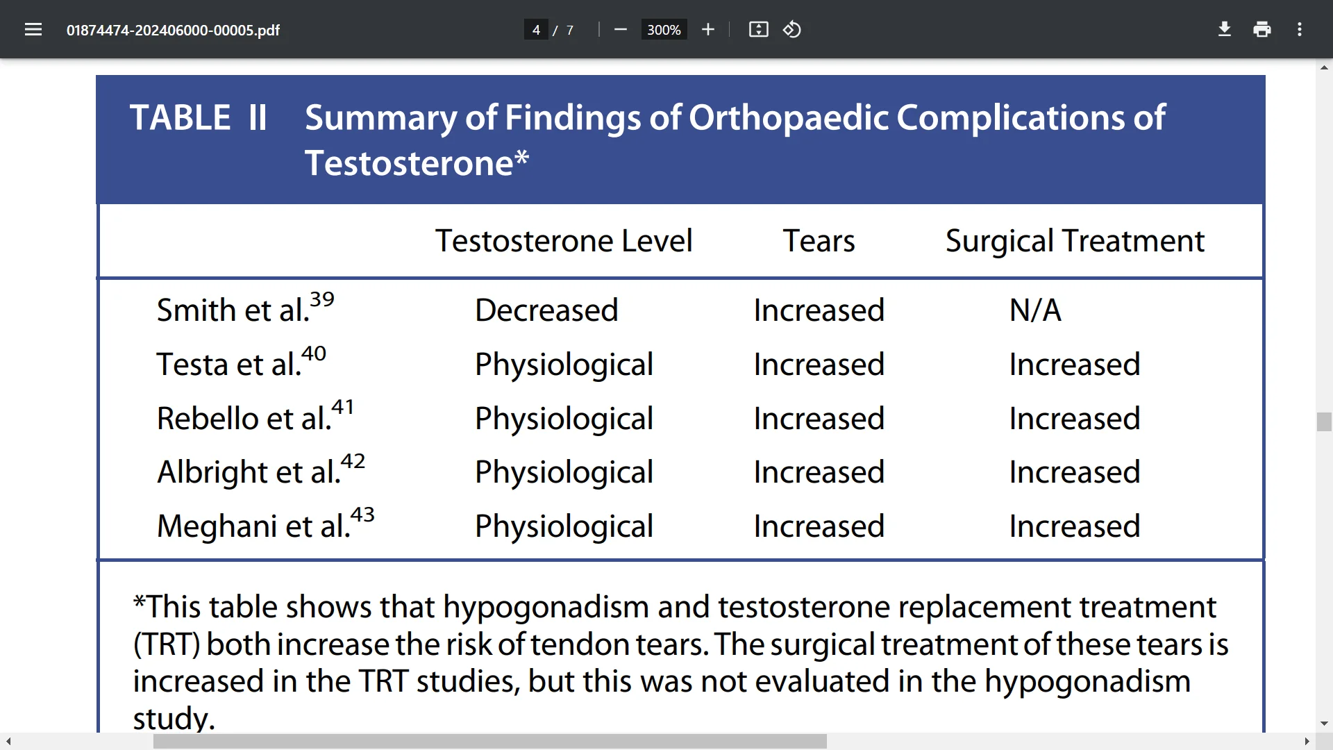Open the sidebar menu hamburger icon

click(x=33, y=30)
